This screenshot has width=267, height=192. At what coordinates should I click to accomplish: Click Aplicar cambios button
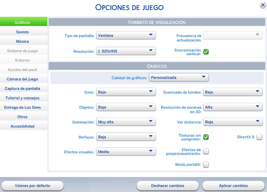pyautogui.click(x=233, y=186)
